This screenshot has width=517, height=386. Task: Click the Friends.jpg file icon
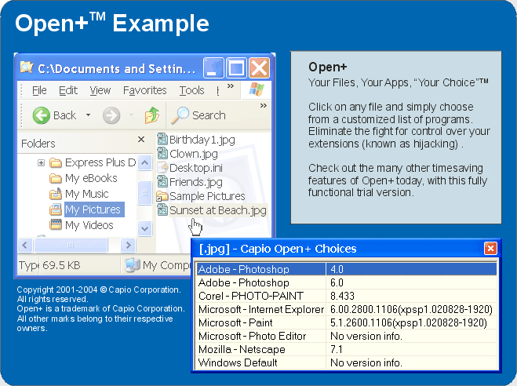[162, 182]
